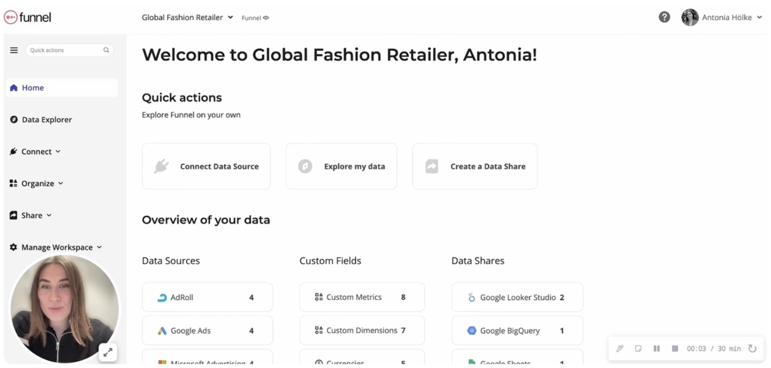Stop the screen recording

tap(675, 348)
